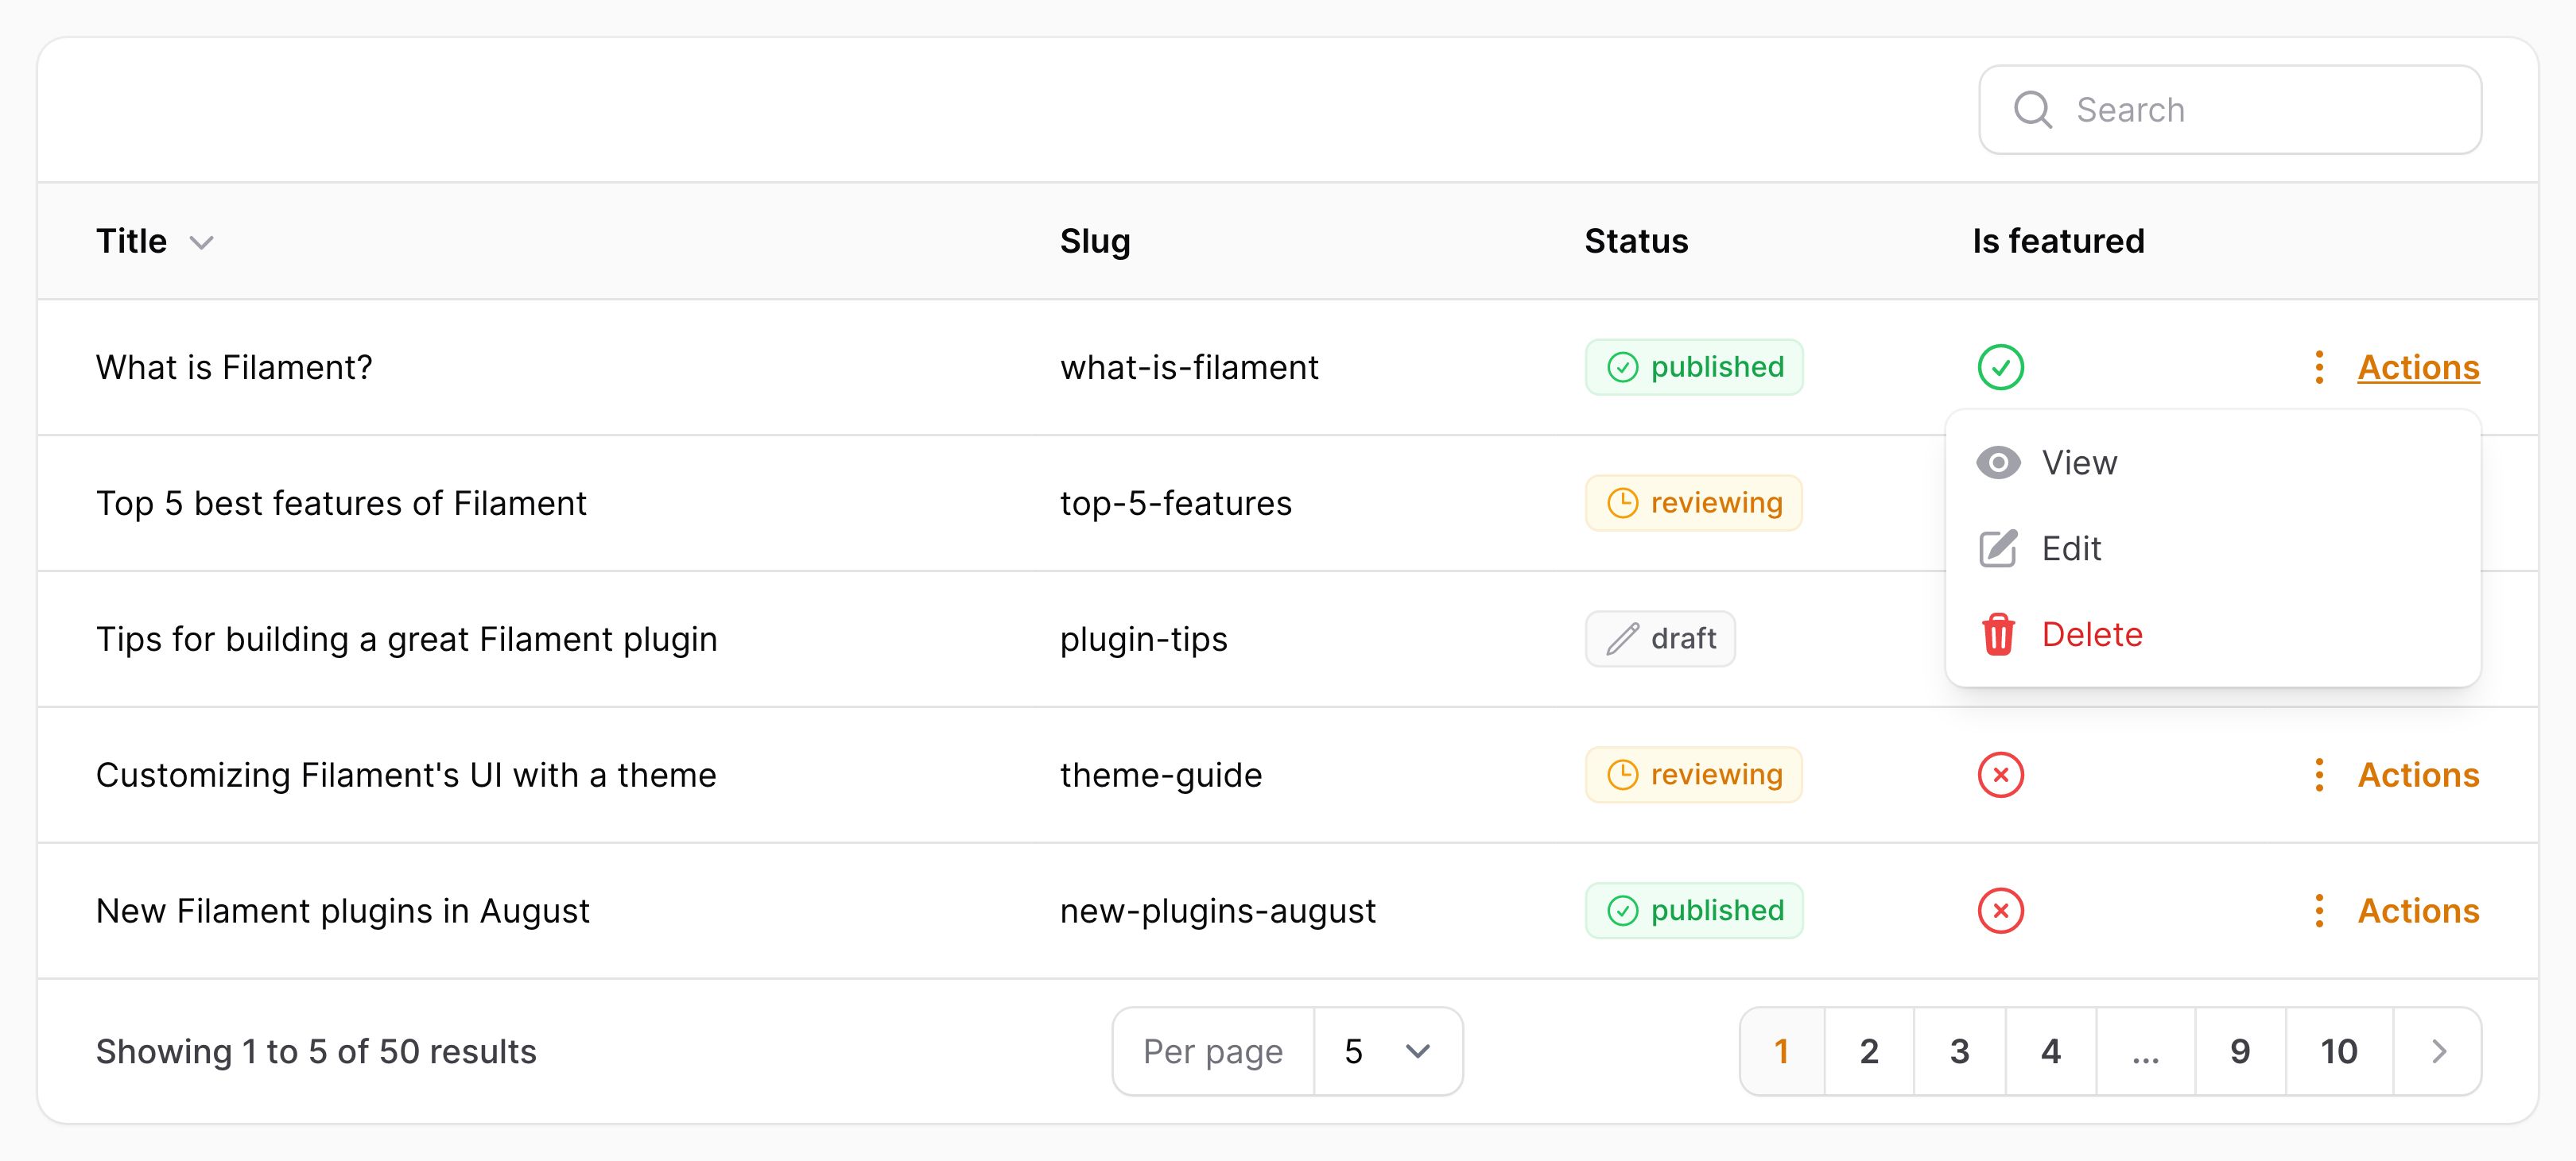Sort by Title using the chevron arrow
2576x1161 pixels.
click(202, 243)
